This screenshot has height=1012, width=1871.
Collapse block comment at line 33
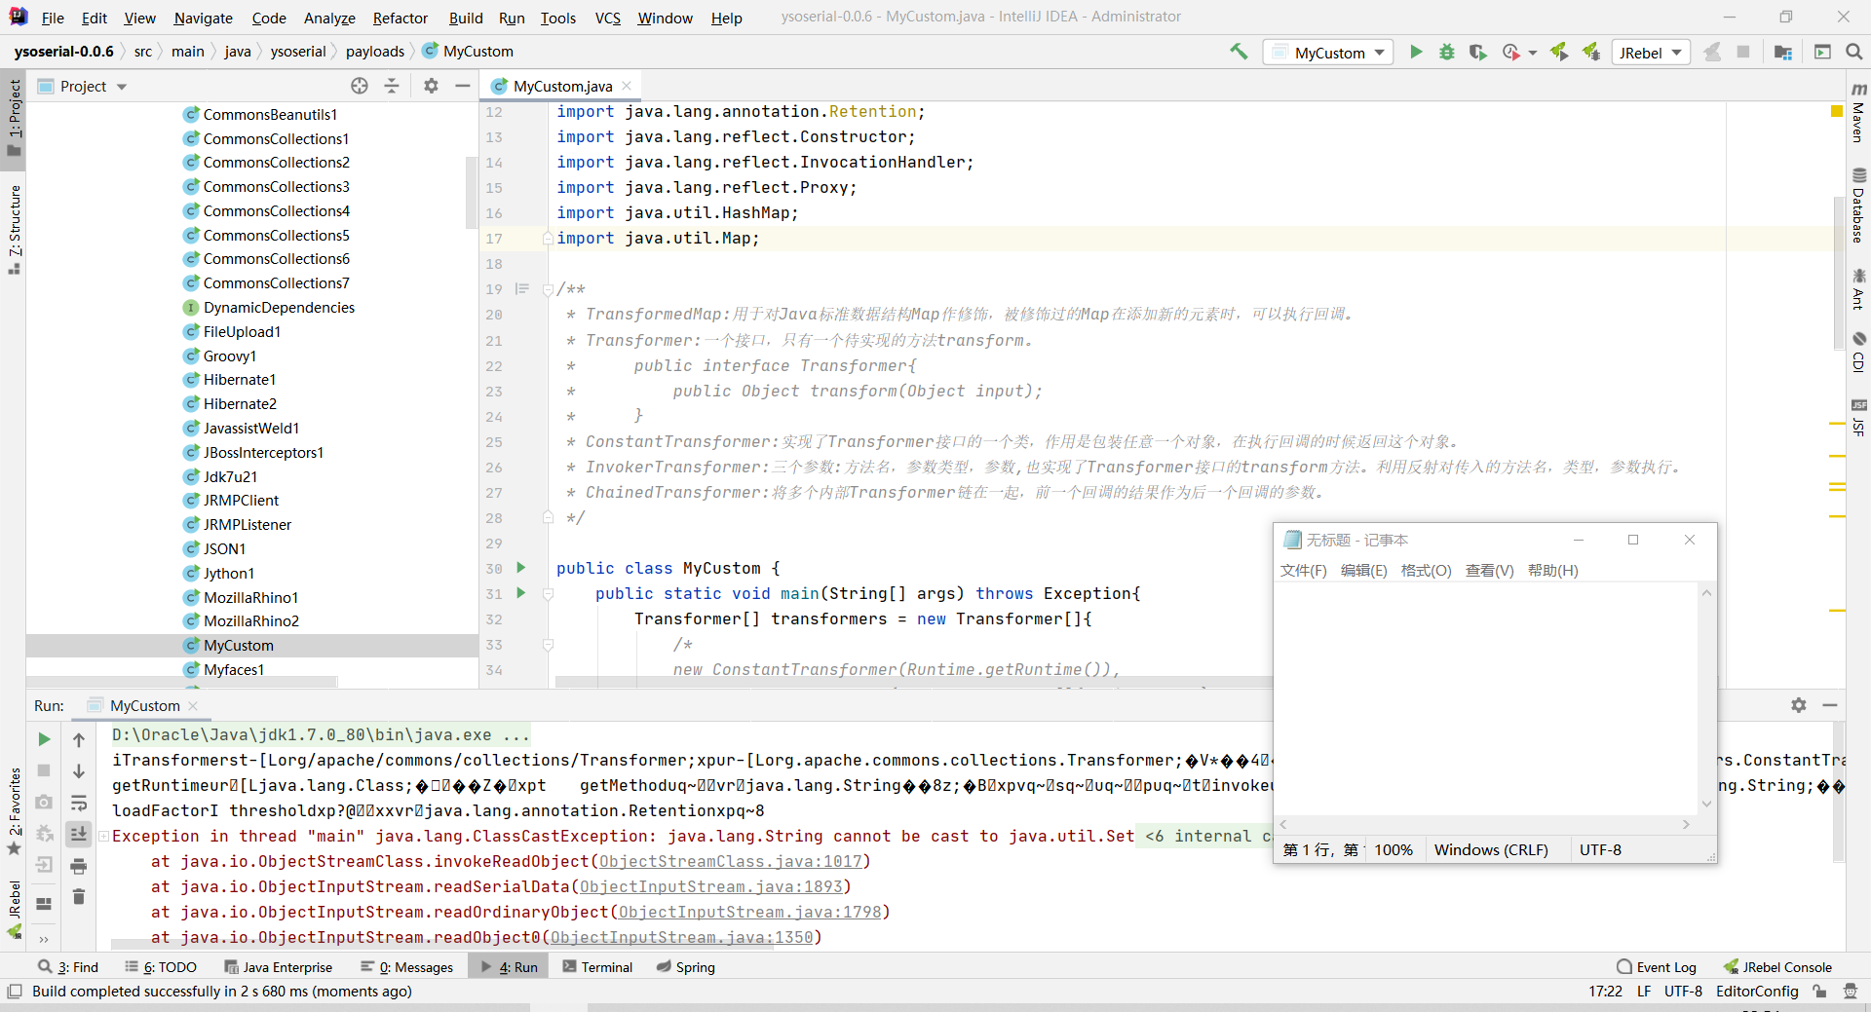(548, 644)
